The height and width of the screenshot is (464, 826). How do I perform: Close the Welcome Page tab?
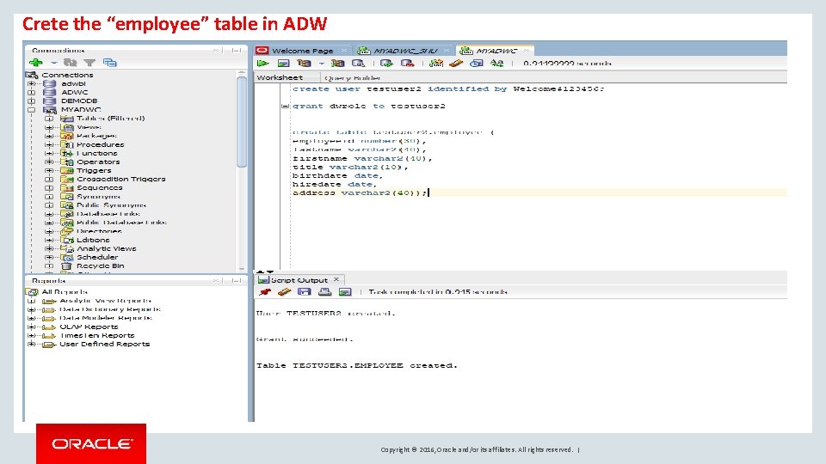point(344,51)
